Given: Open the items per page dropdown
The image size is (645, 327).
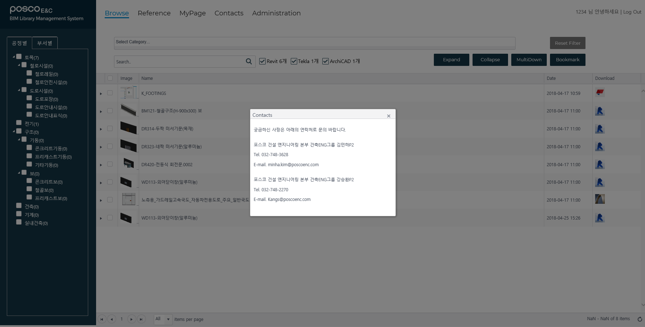Looking at the screenshot, I should tap(168, 319).
